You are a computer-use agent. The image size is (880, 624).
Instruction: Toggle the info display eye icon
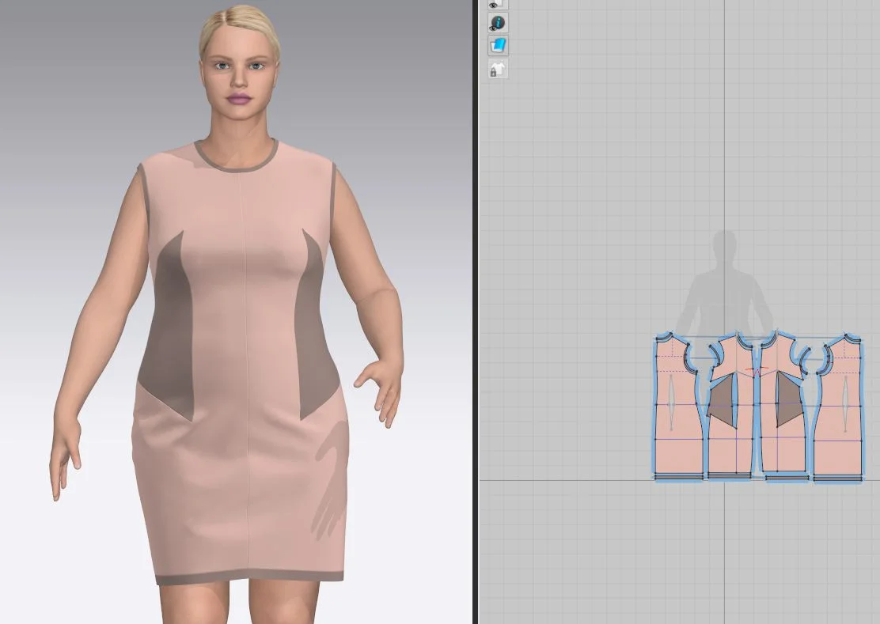coord(497,23)
